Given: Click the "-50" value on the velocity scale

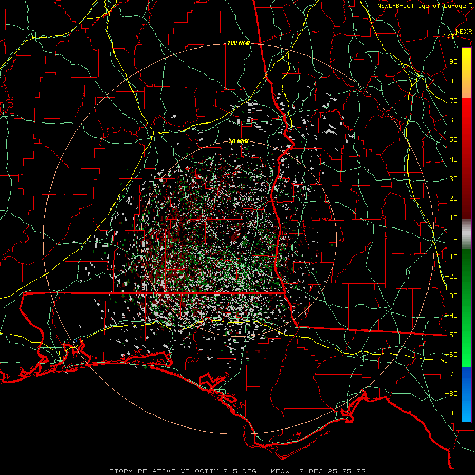Looking at the screenshot, I should 451,335.
